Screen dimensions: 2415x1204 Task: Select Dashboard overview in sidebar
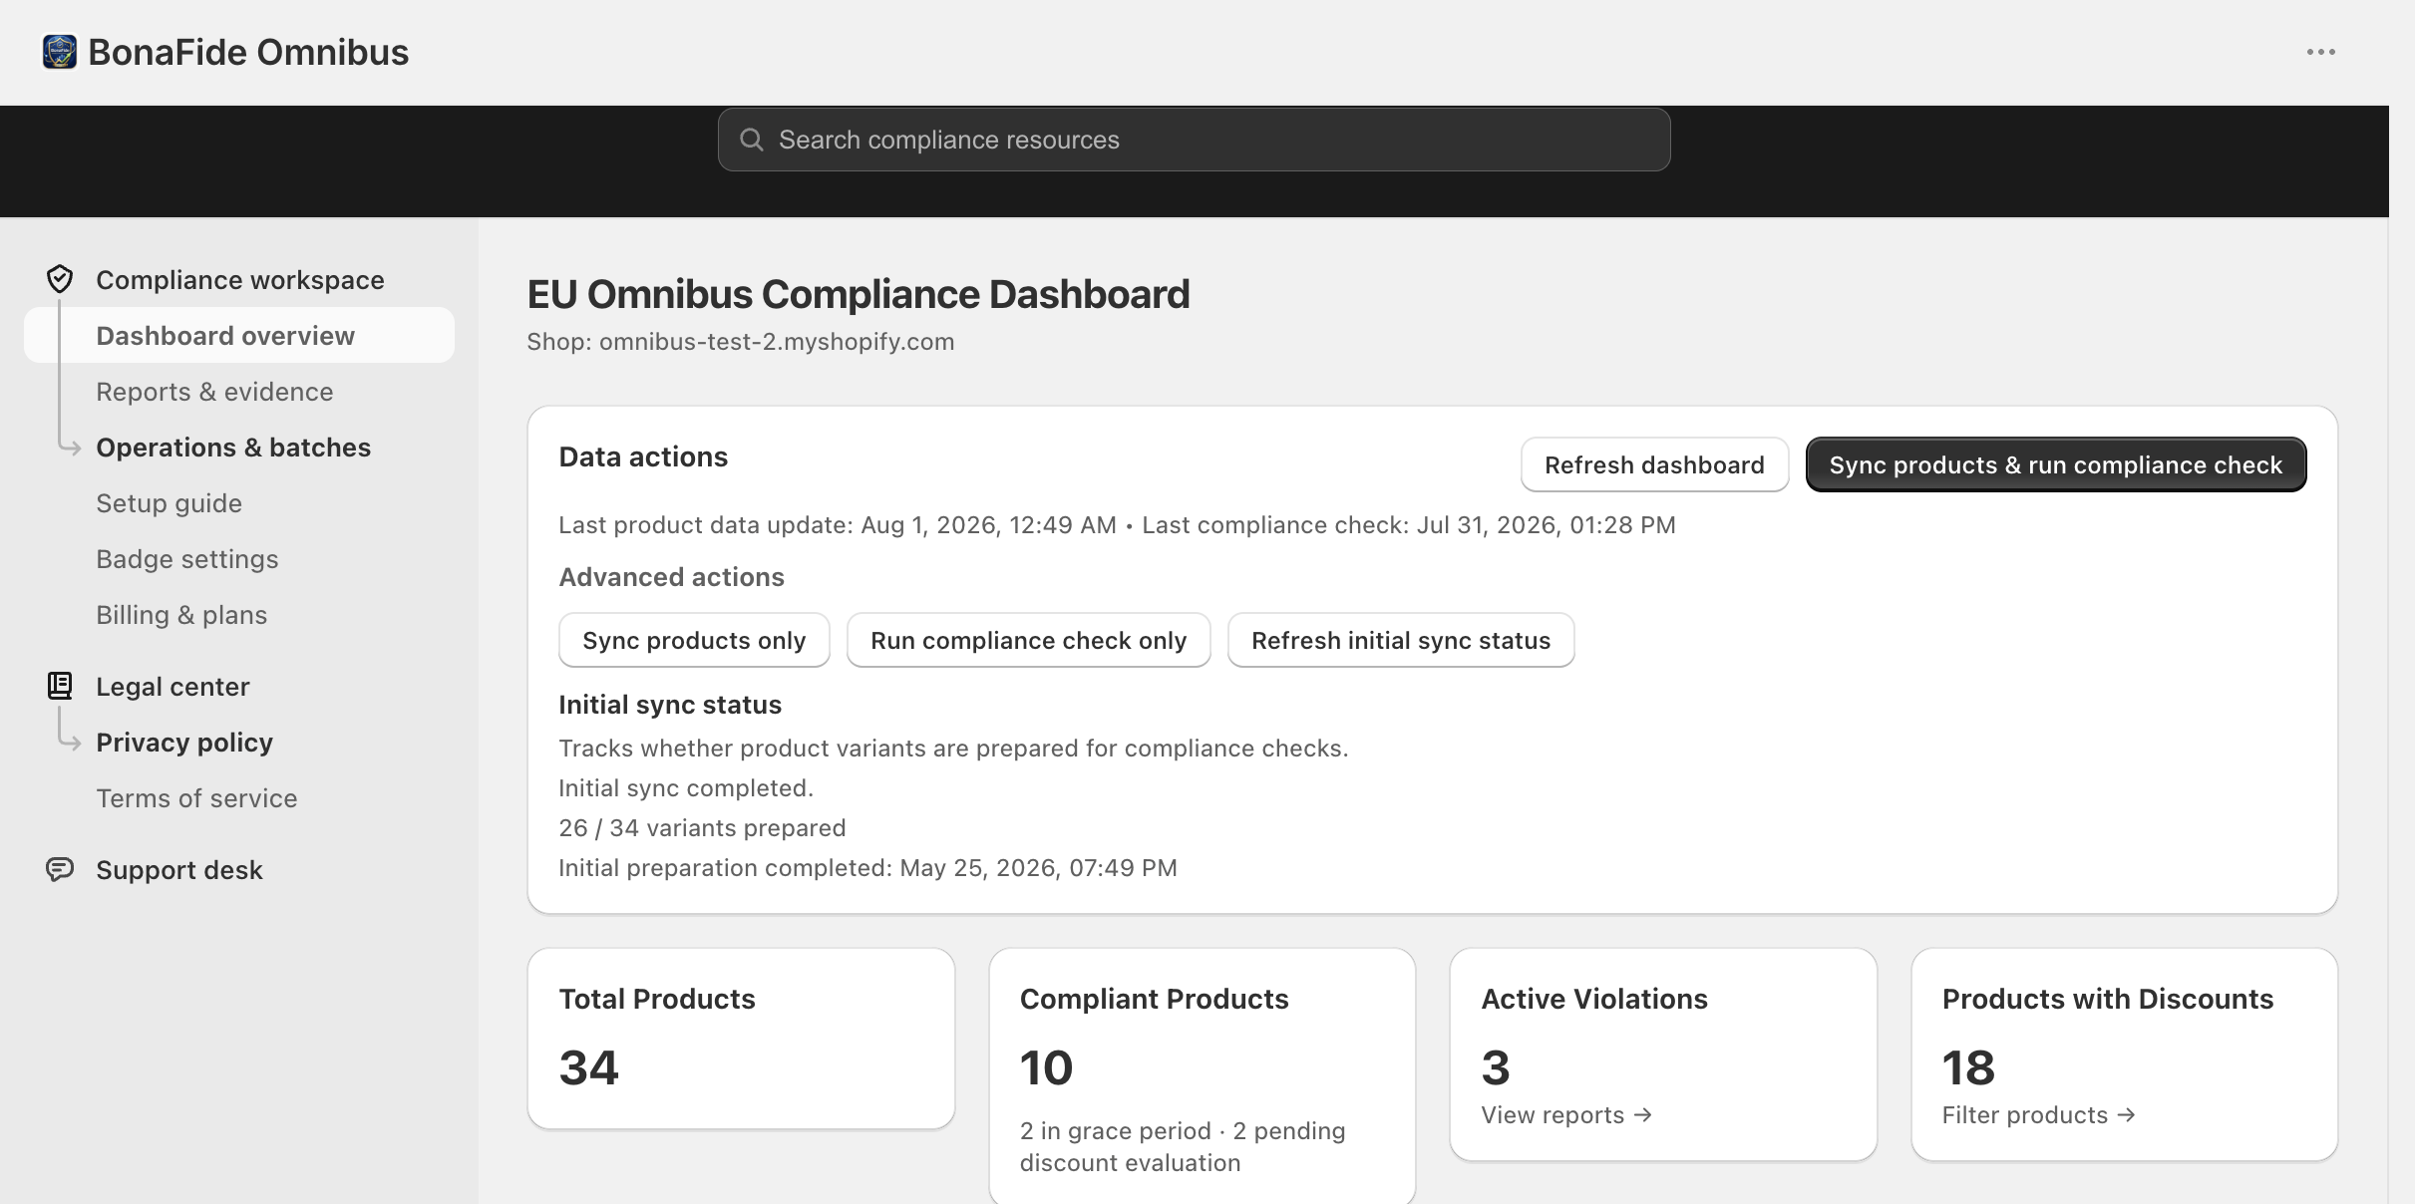coord(239,335)
